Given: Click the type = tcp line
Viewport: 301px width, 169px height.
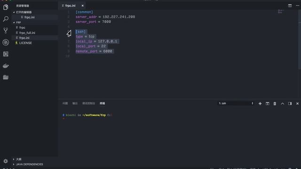Looking at the screenshot, I should coord(85,37).
